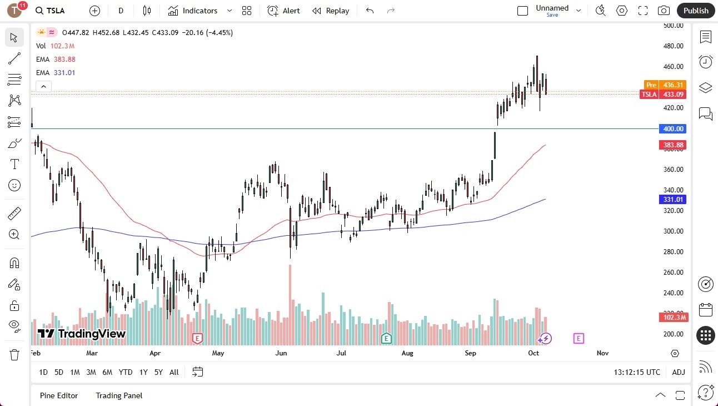718x406 pixels.
Task: Open the Trading Panel tab
Action: click(118, 395)
